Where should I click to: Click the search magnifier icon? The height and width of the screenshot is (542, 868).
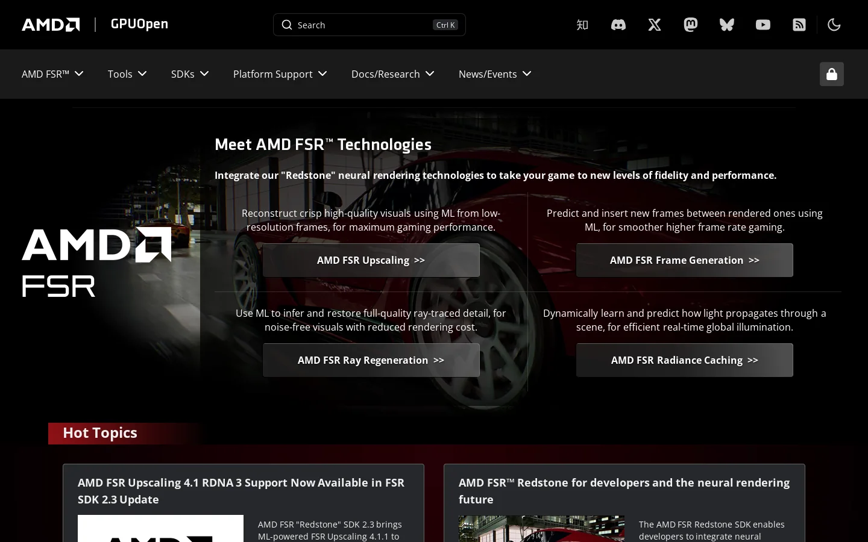287,25
